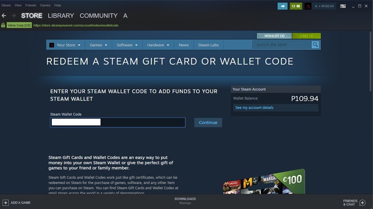Click the forward navigation arrow

[x=13, y=15]
